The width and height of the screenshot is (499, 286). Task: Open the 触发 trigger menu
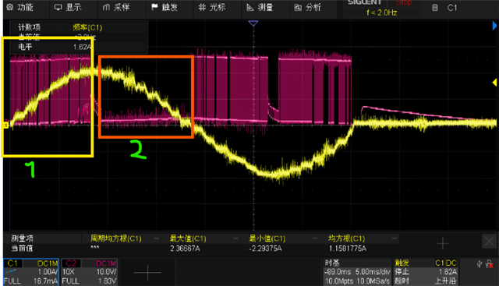(x=165, y=7)
